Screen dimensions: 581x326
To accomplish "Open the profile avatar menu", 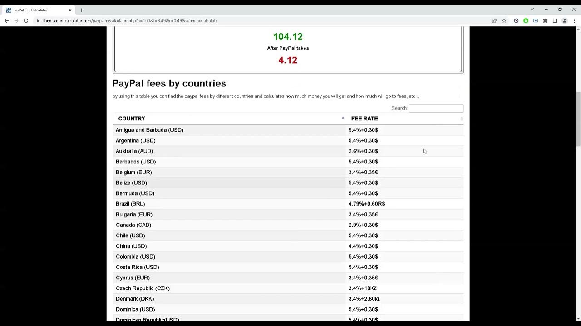I will pyautogui.click(x=565, y=21).
